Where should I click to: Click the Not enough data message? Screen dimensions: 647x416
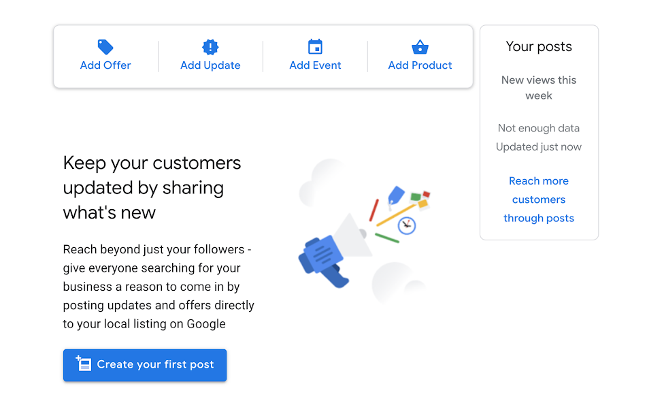tap(539, 128)
